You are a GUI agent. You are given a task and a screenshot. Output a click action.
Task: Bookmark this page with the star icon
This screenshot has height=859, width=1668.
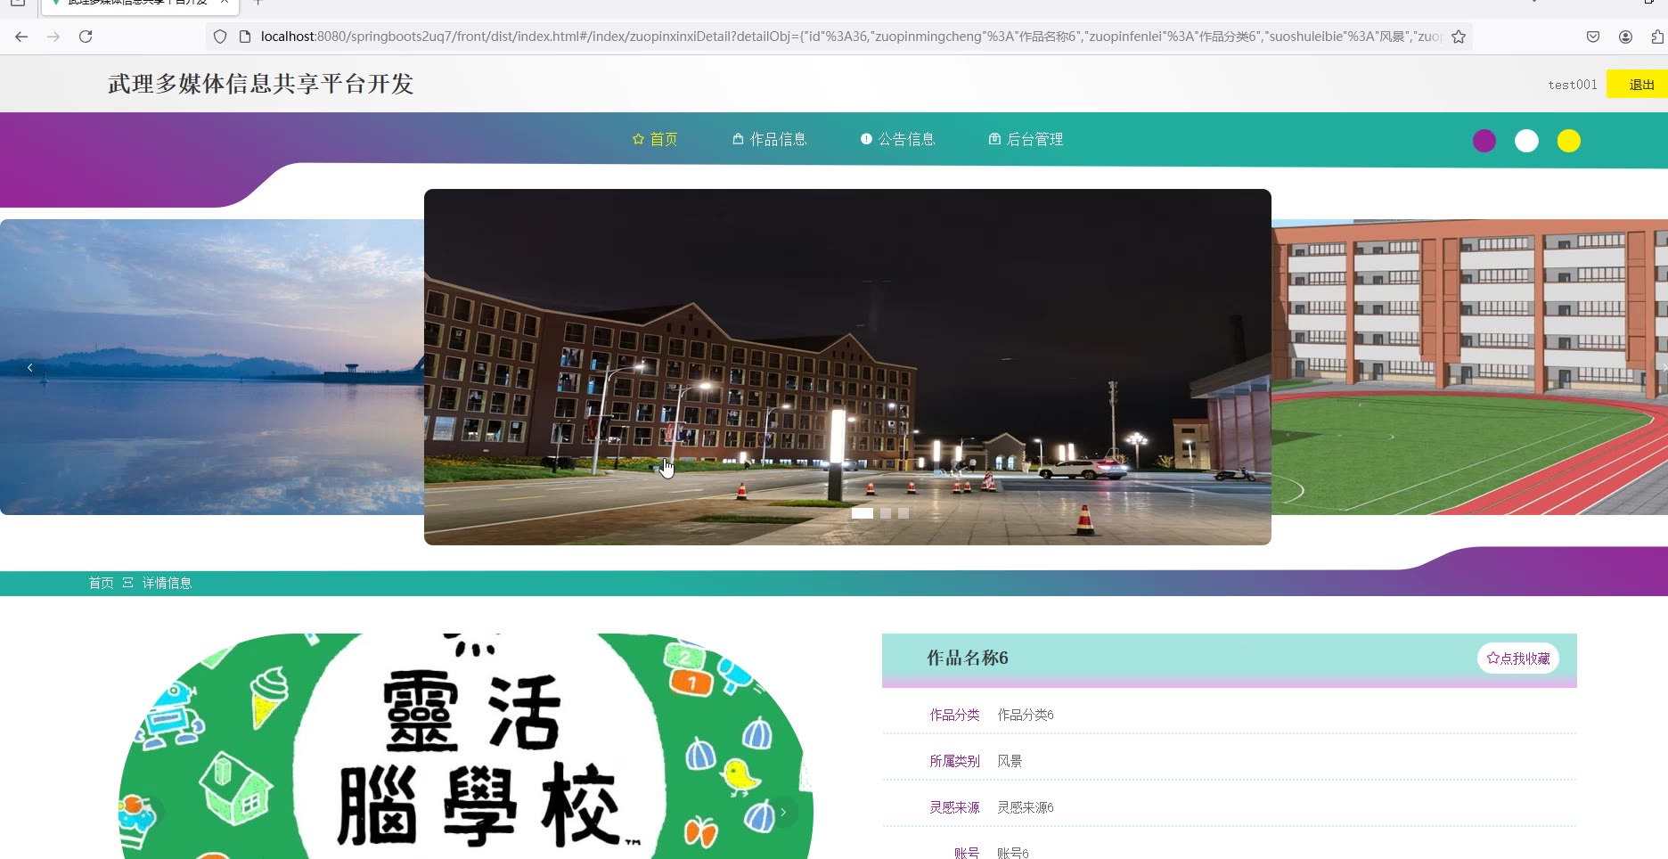[x=1459, y=37]
